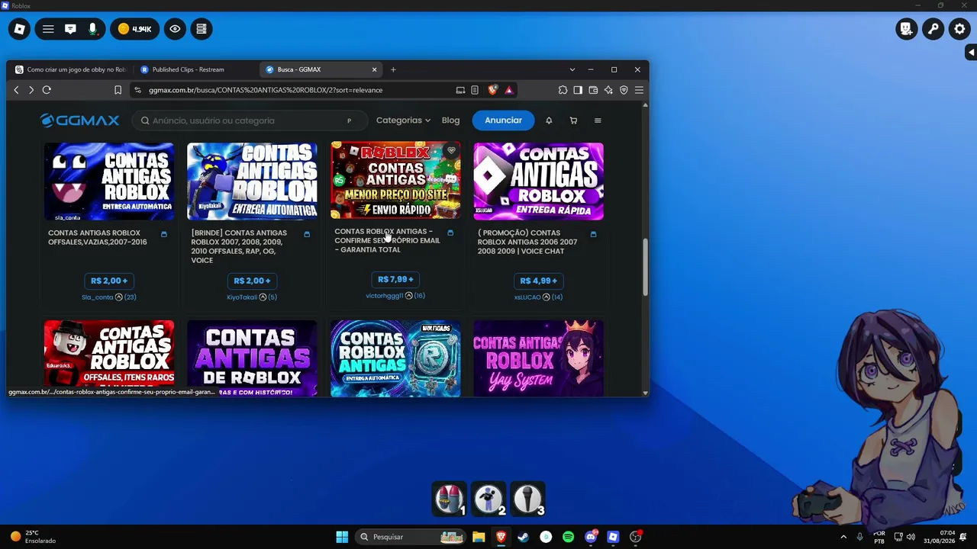977x549 pixels.
Task: Toggle the Roblox microphone
Action: point(92,29)
